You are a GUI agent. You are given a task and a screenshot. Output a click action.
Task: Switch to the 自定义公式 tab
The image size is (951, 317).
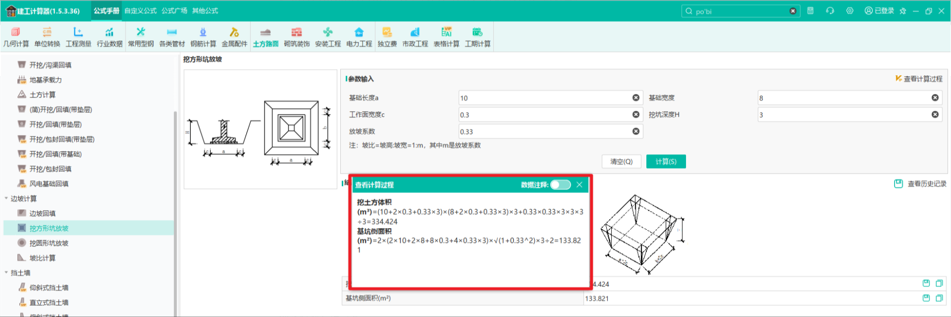click(140, 11)
